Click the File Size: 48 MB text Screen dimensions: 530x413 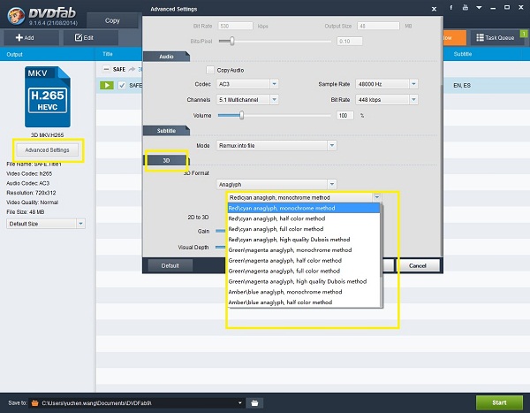26,212
